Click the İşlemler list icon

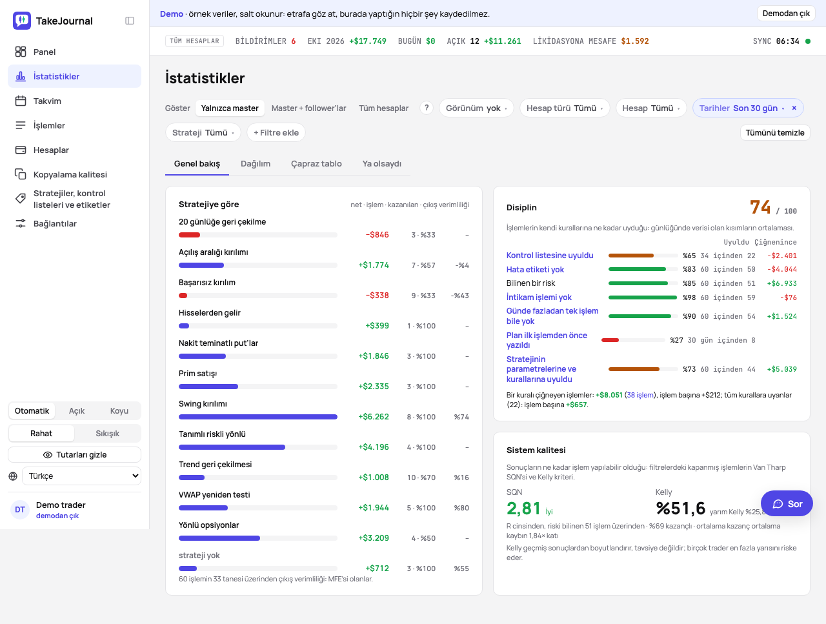[x=21, y=125]
